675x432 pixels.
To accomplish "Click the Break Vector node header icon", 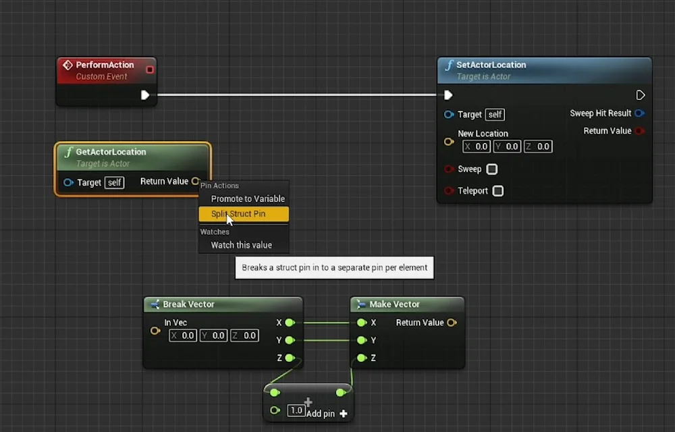I will [154, 304].
